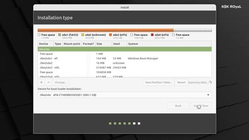Image resolution: width=249 pixels, height=140 pixels.
Task: Click the Type column header
Action: [58, 44]
